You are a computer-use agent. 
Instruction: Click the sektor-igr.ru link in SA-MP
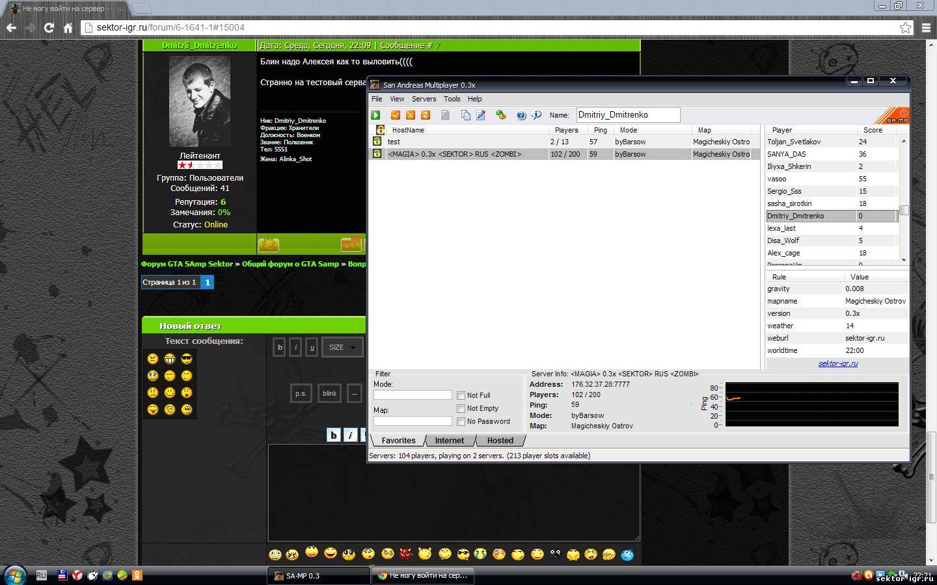click(x=838, y=363)
